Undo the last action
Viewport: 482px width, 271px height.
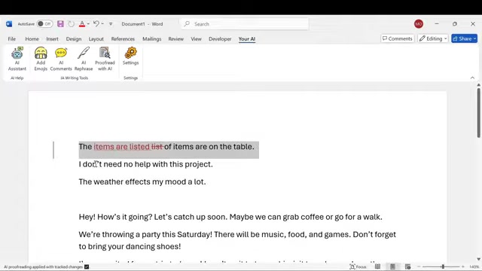pos(96,23)
